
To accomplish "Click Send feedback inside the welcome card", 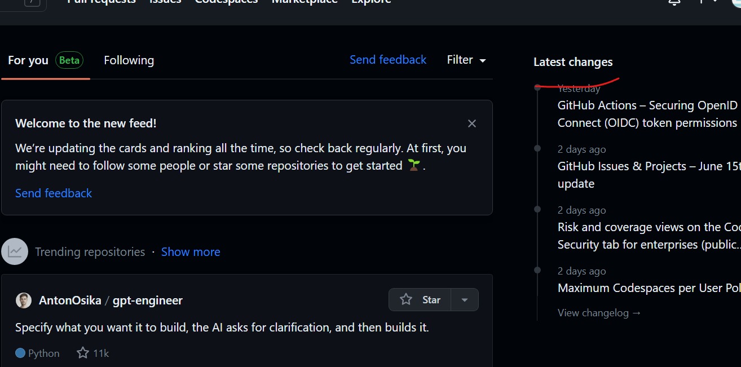I will point(54,193).
